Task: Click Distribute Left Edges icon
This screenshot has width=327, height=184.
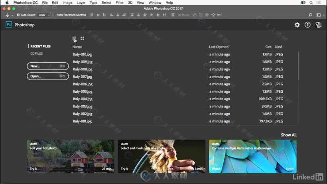Action: [152, 15]
